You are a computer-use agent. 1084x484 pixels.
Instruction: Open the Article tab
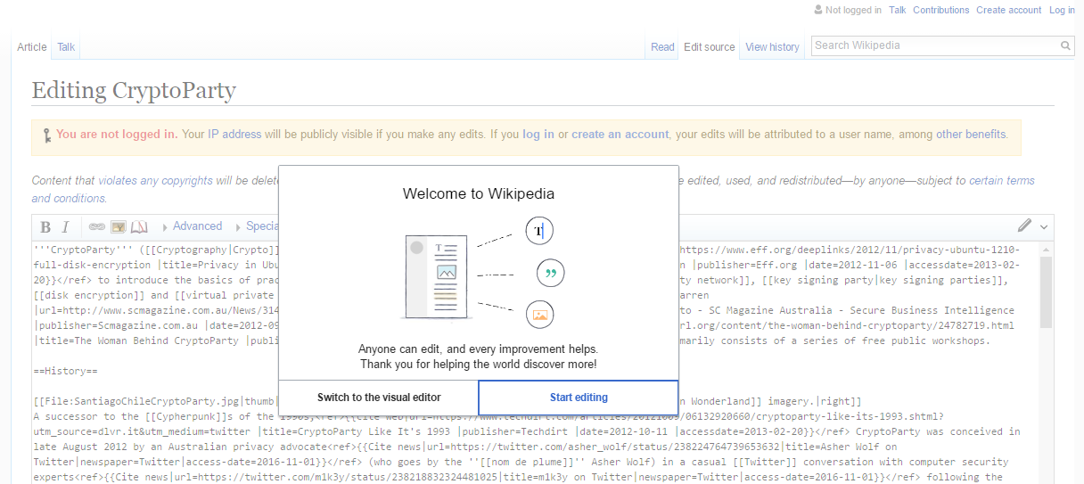[x=32, y=47]
